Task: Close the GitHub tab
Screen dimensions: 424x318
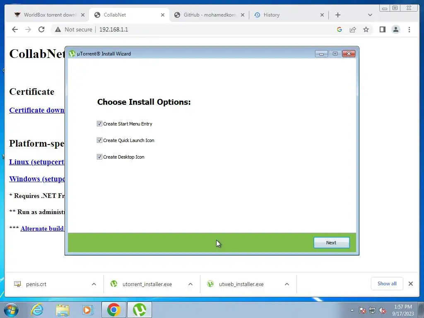Action: tap(243, 15)
